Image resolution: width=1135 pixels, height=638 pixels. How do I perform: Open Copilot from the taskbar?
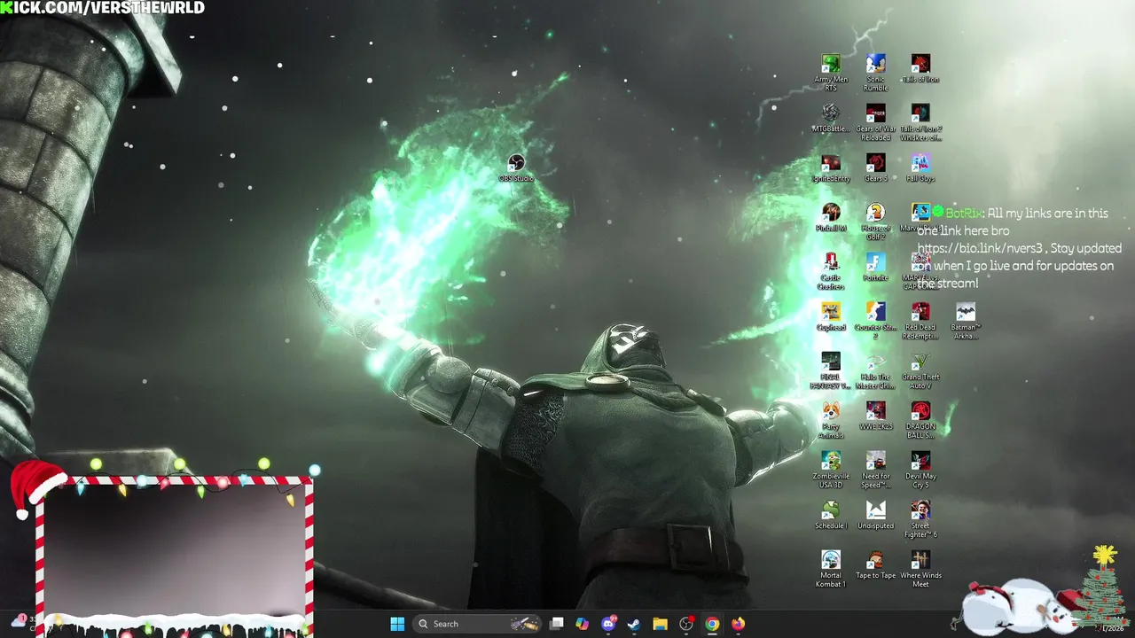(582, 624)
